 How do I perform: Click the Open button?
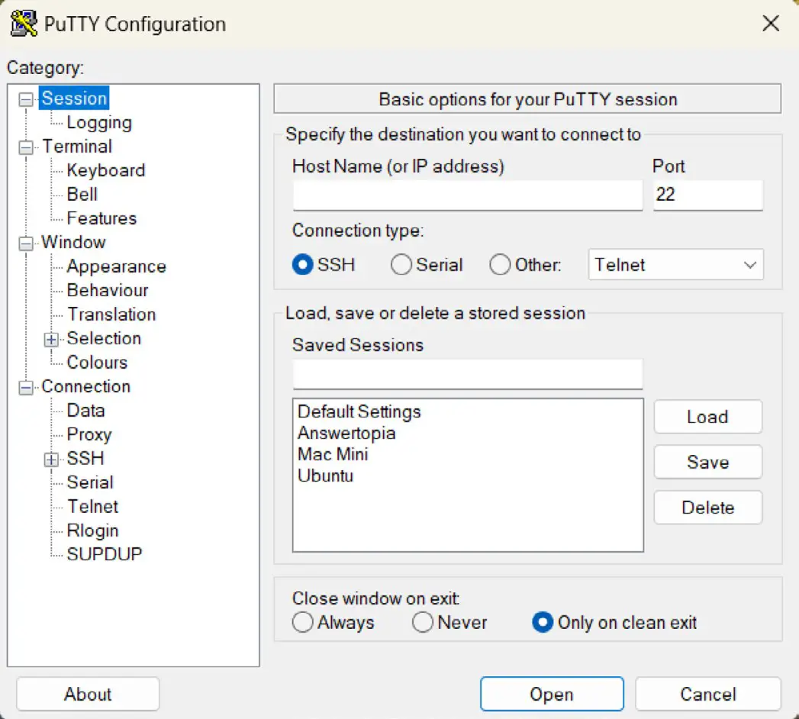pyautogui.click(x=552, y=694)
